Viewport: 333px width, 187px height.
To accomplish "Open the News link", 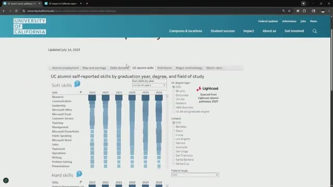I will [x=313, y=21].
